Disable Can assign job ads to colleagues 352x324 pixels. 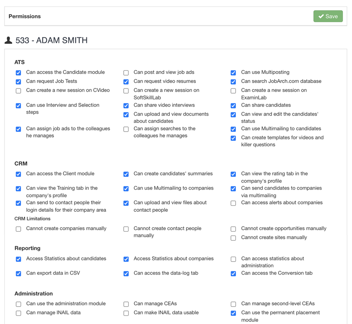point(18,129)
